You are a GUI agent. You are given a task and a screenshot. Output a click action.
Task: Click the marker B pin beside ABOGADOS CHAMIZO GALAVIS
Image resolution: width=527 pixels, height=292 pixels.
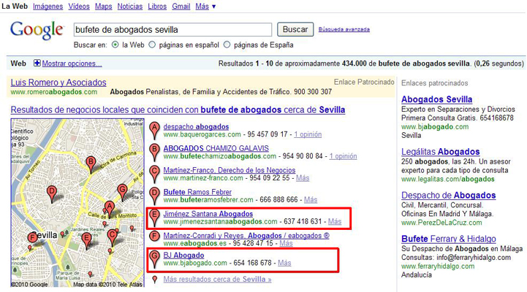pyautogui.click(x=154, y=152)
